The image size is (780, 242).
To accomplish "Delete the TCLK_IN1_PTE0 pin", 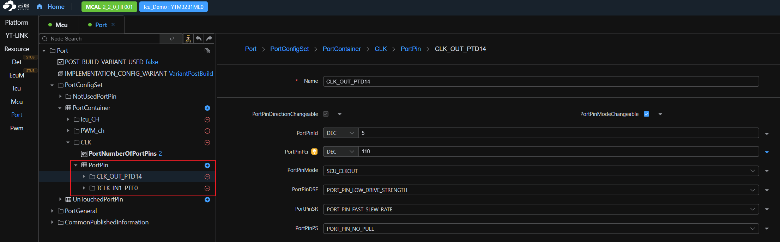I will [x=207, y=188].
